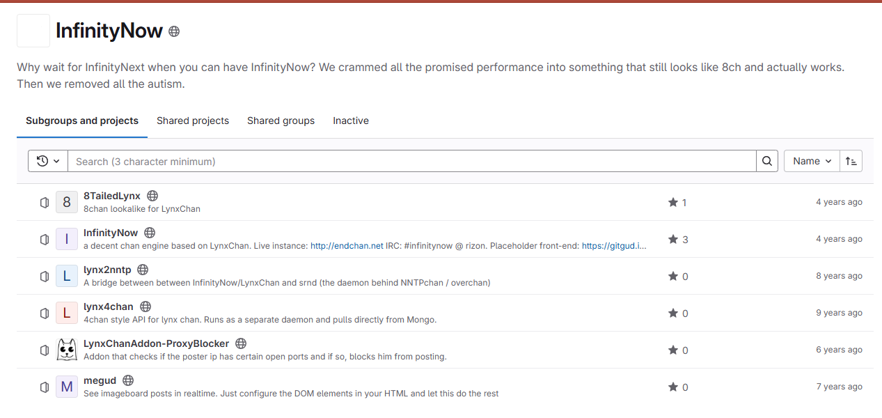Click the '6 years ago' timestamp

coord(839,350)
